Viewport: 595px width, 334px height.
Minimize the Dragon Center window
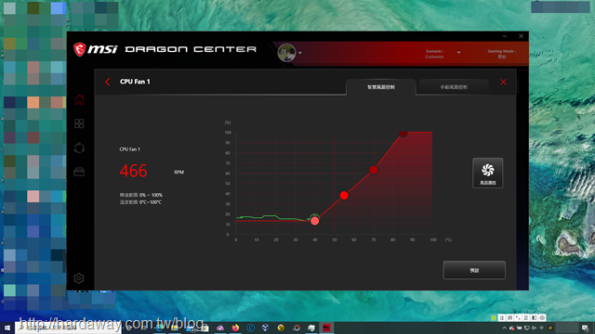tap(505, 36)
